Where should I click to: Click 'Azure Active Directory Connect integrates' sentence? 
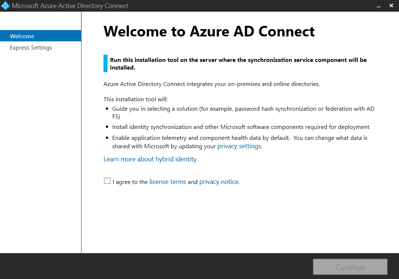coord(212,84)
